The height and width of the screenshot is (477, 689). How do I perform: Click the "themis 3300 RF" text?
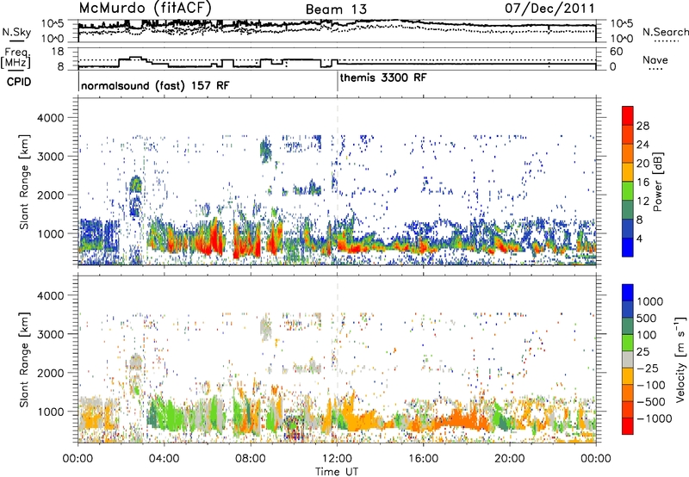point(383,77)
